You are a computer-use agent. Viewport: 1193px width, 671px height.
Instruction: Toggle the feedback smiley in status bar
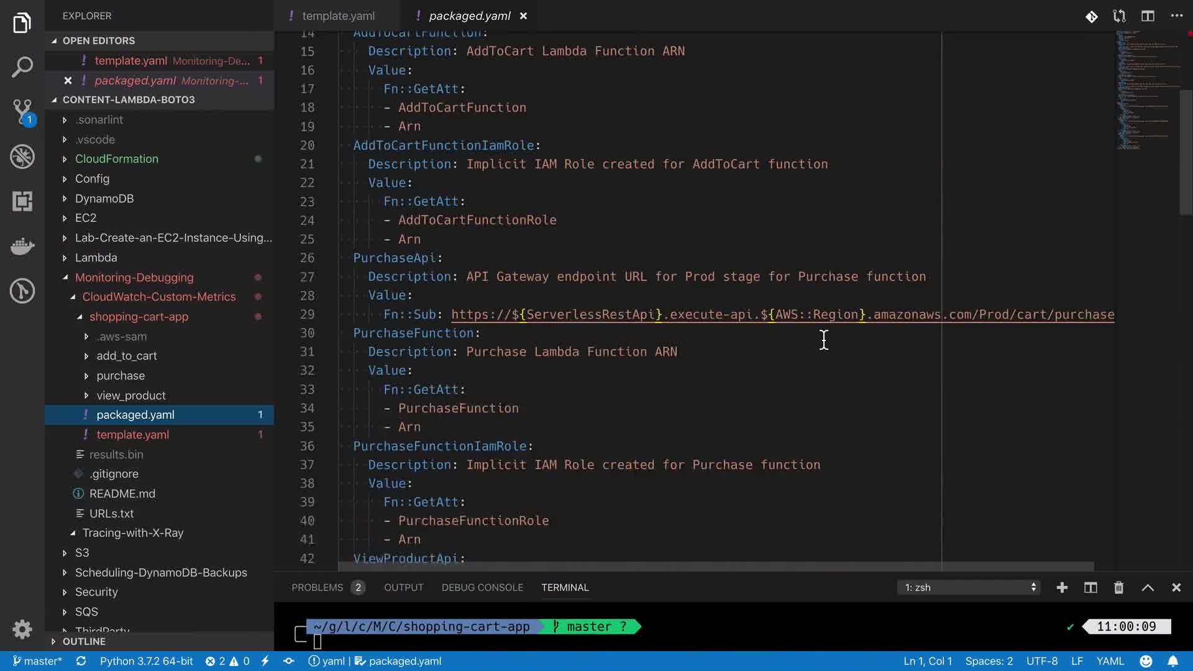coord(1146,661)
